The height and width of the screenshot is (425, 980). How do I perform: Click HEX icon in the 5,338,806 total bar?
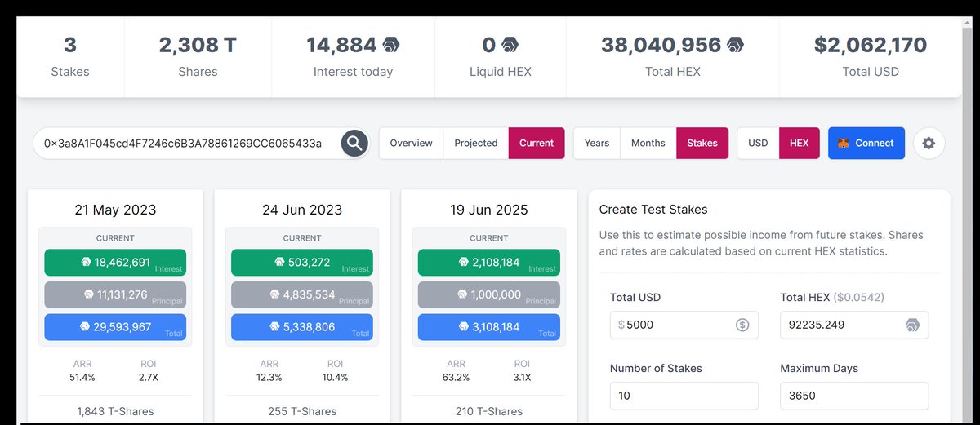click(x=274, y=327)
